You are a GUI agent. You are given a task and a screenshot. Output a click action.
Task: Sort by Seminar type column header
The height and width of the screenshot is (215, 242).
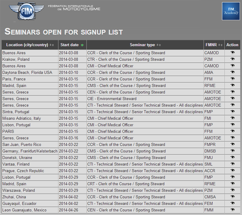(142, 45)
